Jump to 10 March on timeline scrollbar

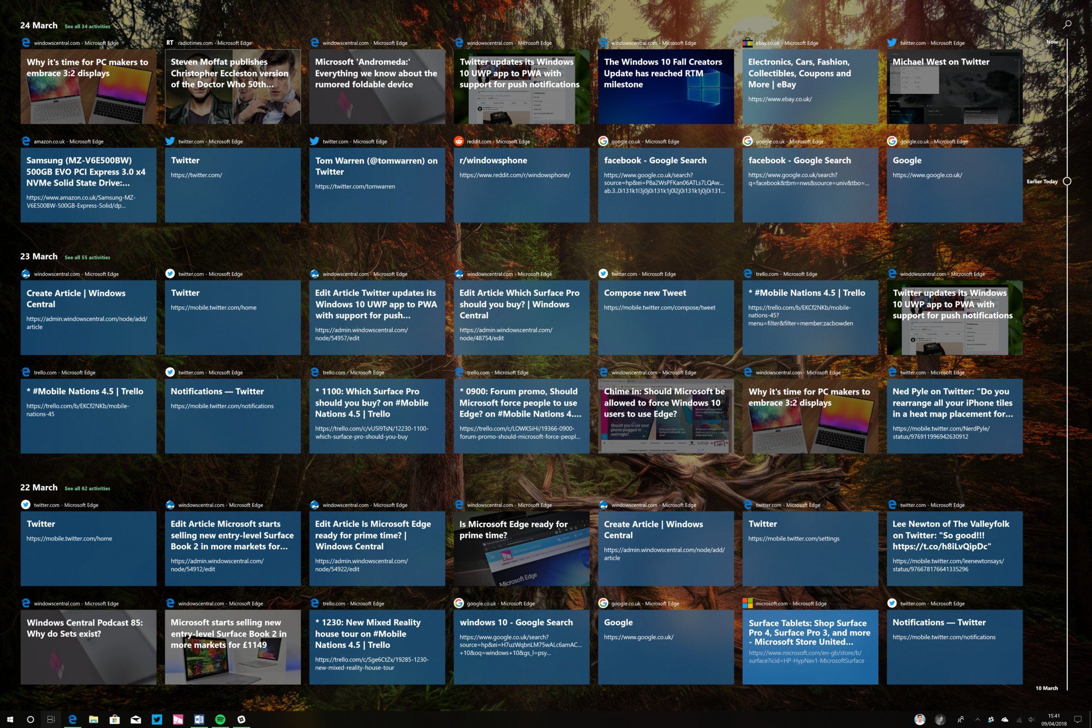click(1047, 688)
